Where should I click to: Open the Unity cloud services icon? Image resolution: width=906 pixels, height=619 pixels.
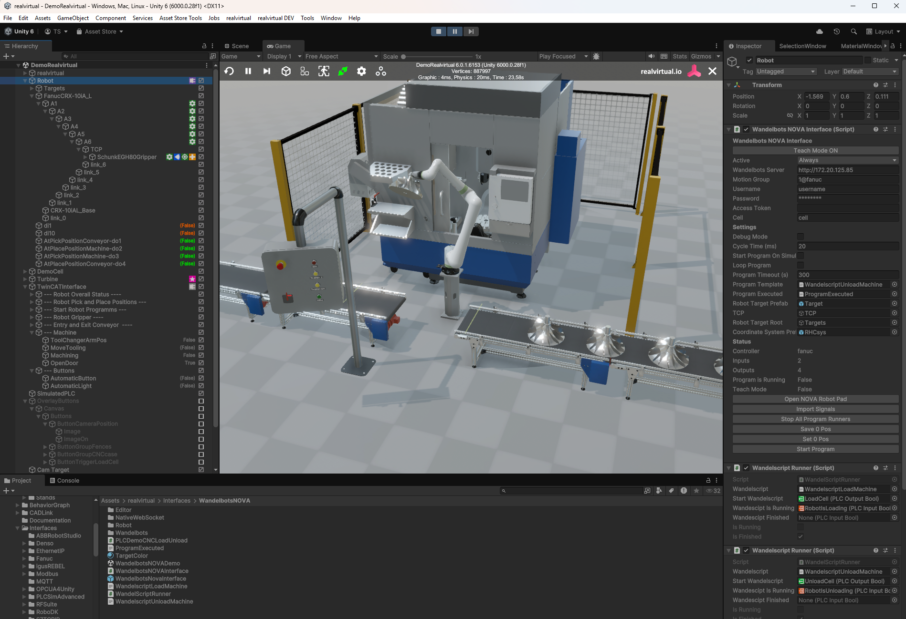(x=820, y=31)
